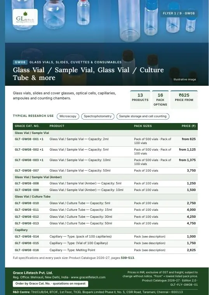This screenshot has height=295, width=209.
Task: Click the FLYER 1 / 9 · GW08 badge
Action: [179, 13]
